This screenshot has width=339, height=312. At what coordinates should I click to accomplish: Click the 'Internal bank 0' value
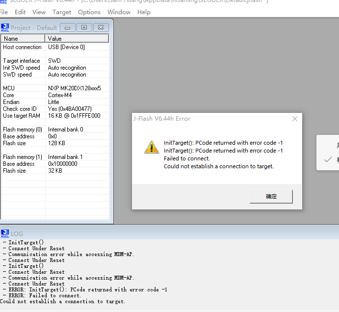tap(66, 130)
